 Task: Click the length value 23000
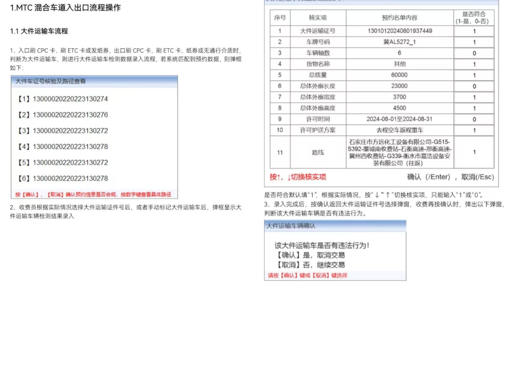click(400, 86)
